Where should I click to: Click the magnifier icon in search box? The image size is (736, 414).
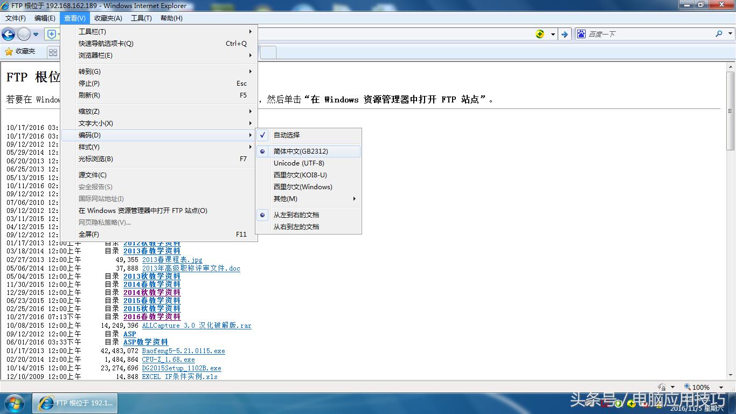(x=719, y=33)
